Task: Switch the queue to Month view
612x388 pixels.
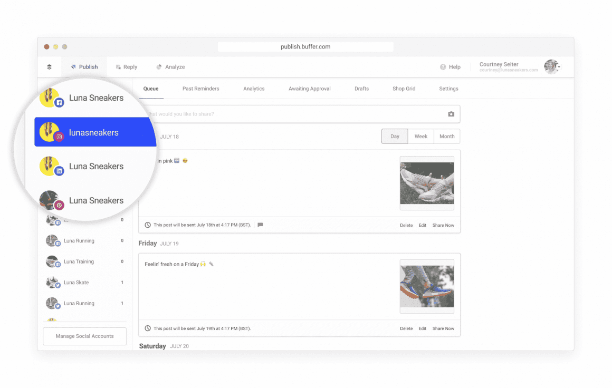Action: [447, 137]
